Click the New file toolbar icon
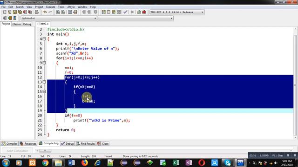The width and height of the screenshot is (298, 167). (x=5, y=12)
